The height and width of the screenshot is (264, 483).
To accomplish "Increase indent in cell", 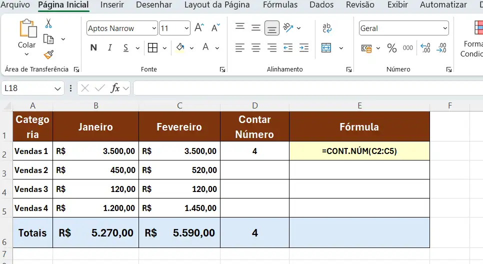I will pos(304,47).
